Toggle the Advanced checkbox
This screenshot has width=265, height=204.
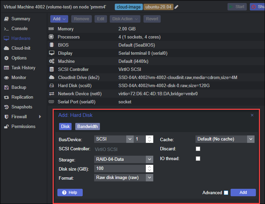[226, 193]
